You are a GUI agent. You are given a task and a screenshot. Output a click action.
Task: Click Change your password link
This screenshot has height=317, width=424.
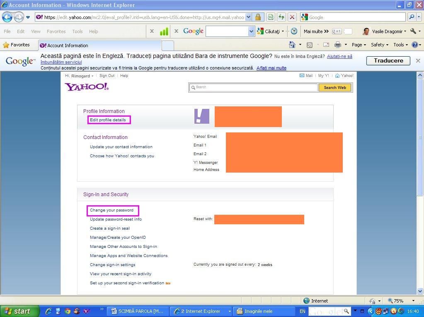tap(111, 210)
